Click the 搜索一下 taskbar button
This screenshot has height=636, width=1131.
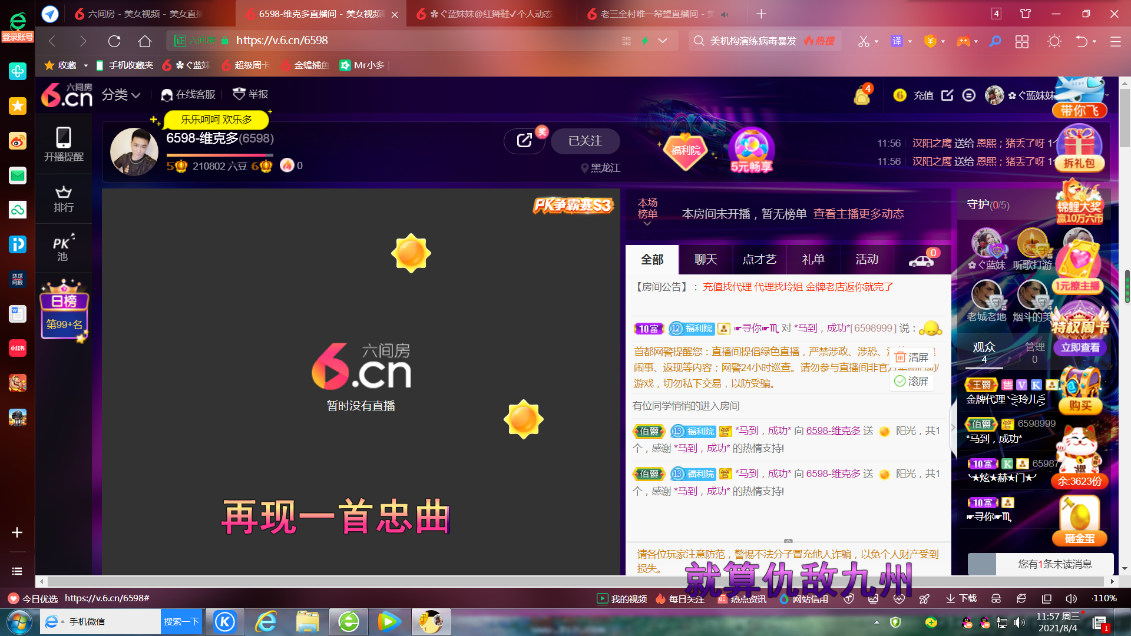(181, 622)
